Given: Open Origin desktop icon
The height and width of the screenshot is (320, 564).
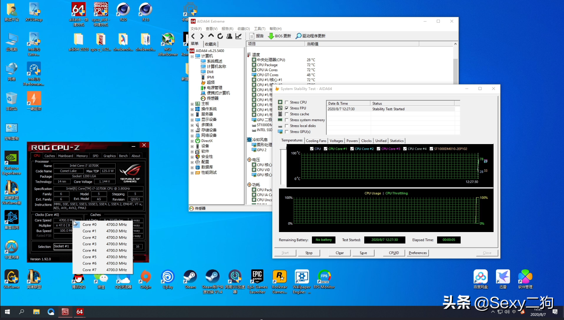Looking at the screenshot, I should tap(145, 279).
